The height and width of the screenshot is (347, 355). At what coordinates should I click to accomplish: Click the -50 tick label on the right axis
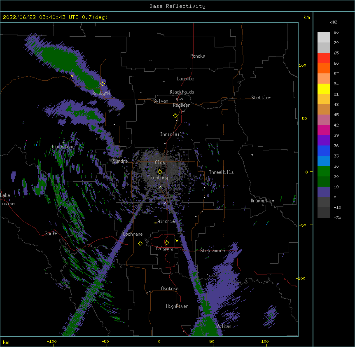302,225
